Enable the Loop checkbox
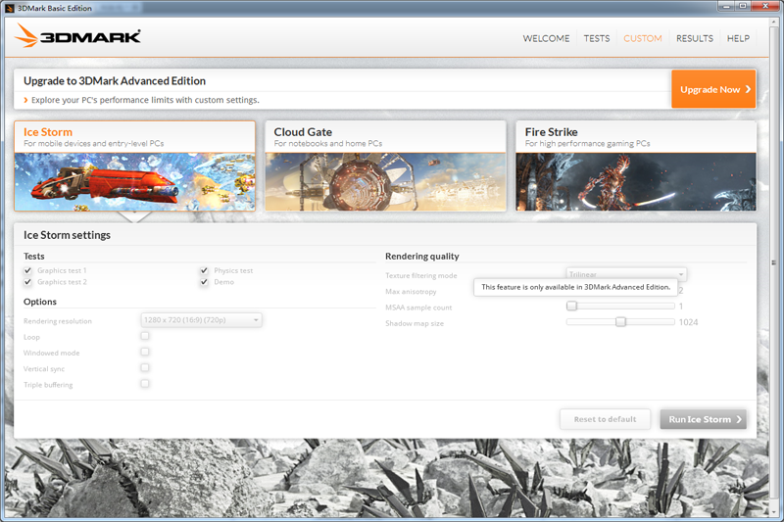Viewport: 784px width, 522px height. 145,336
